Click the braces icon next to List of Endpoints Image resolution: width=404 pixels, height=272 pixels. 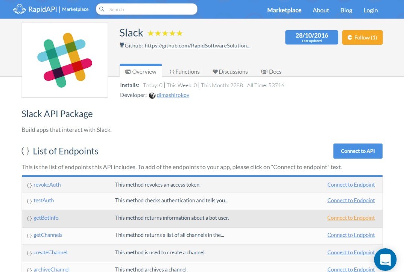(x=25, y=151)
